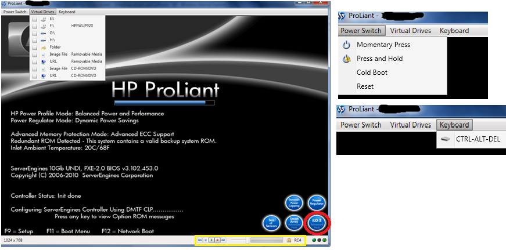
Task: Click the padlock encryption icon beside RC4
Action: pyautogui.click(x=289, y=240)
